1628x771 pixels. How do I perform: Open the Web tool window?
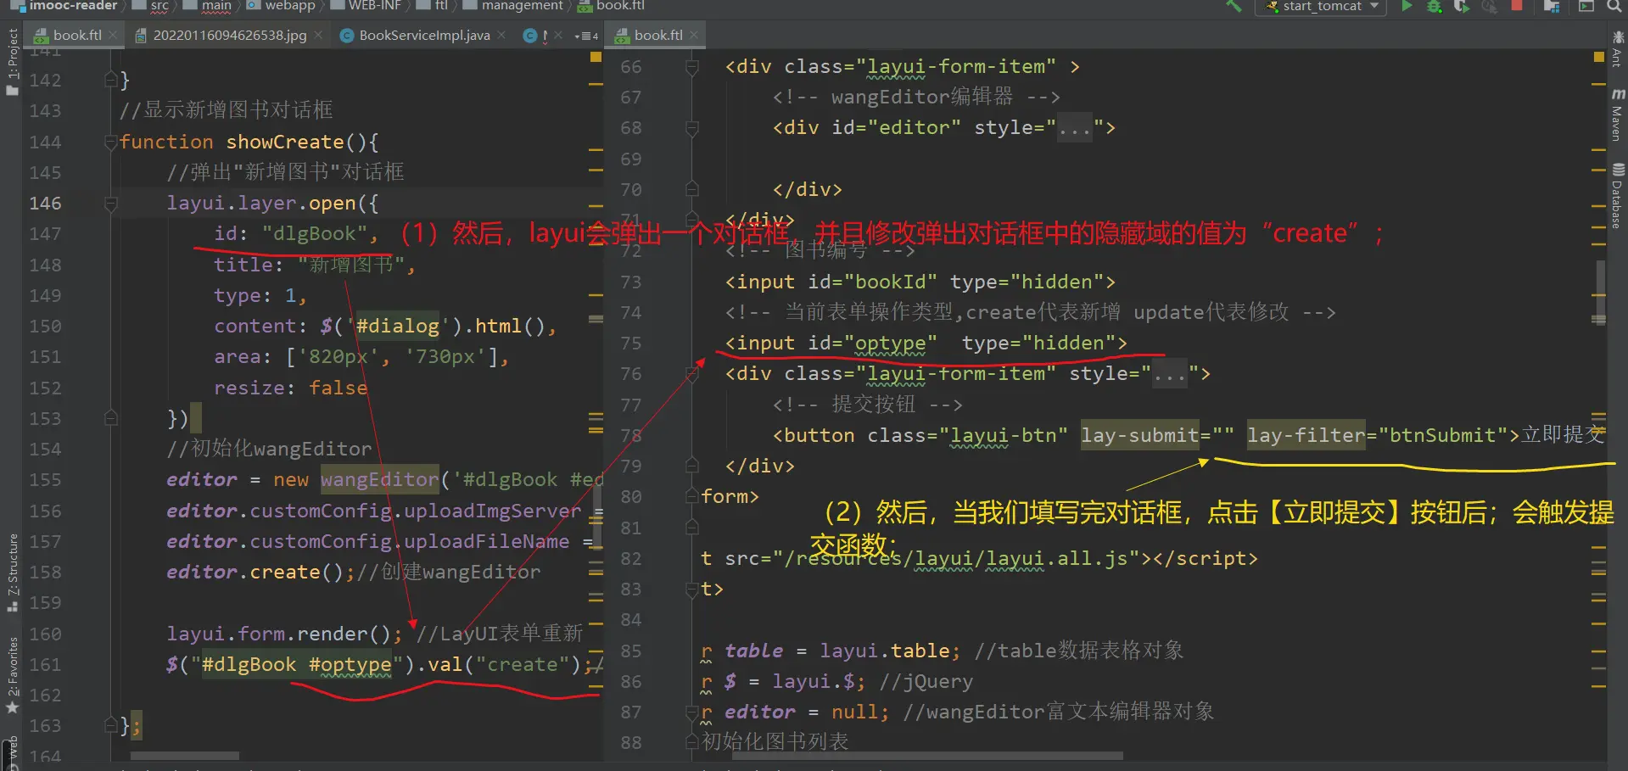[12, 753]
